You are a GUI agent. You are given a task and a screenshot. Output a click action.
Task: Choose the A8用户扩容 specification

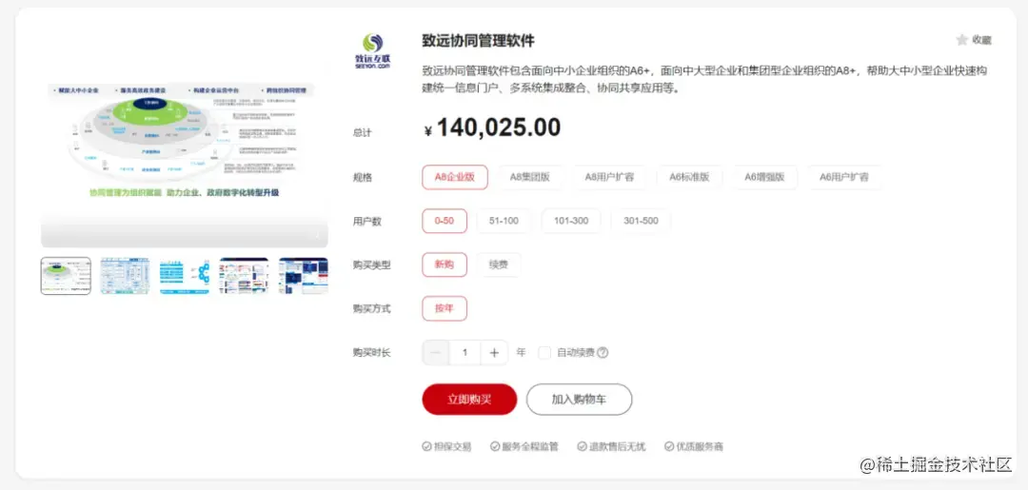[609, 177]
